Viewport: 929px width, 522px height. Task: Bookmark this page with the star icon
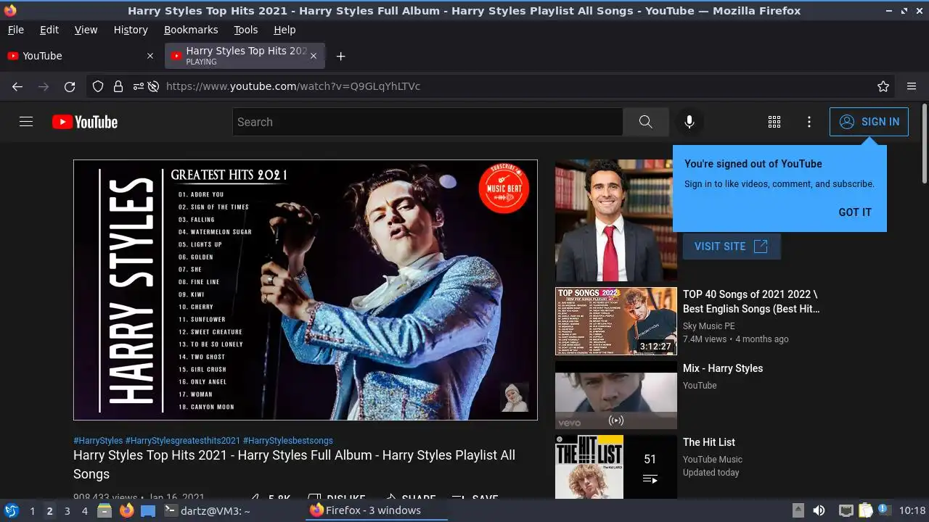[x=883, y=86]
